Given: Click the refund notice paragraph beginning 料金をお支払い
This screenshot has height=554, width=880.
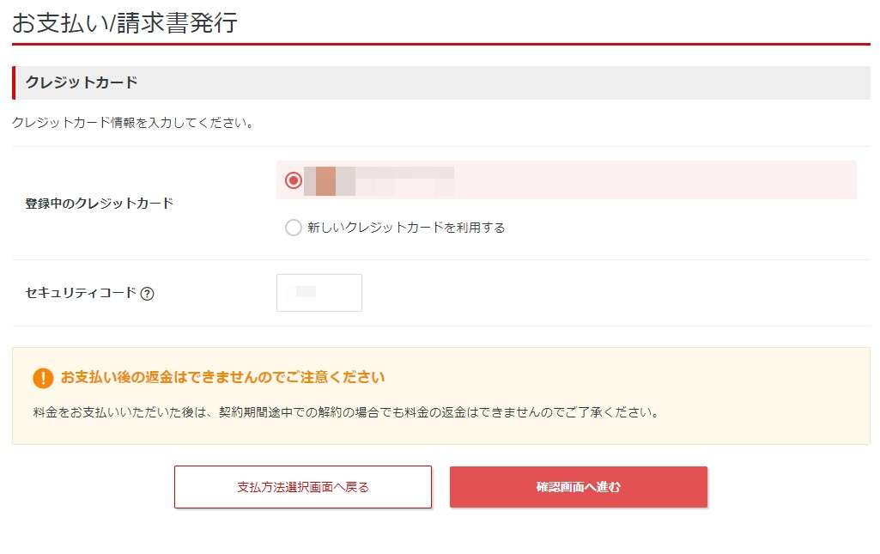Looking at the screenshot, I should click(x=346, y=412).
